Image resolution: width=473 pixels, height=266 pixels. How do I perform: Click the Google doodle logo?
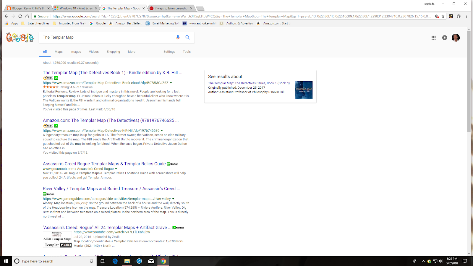[20, 38]
